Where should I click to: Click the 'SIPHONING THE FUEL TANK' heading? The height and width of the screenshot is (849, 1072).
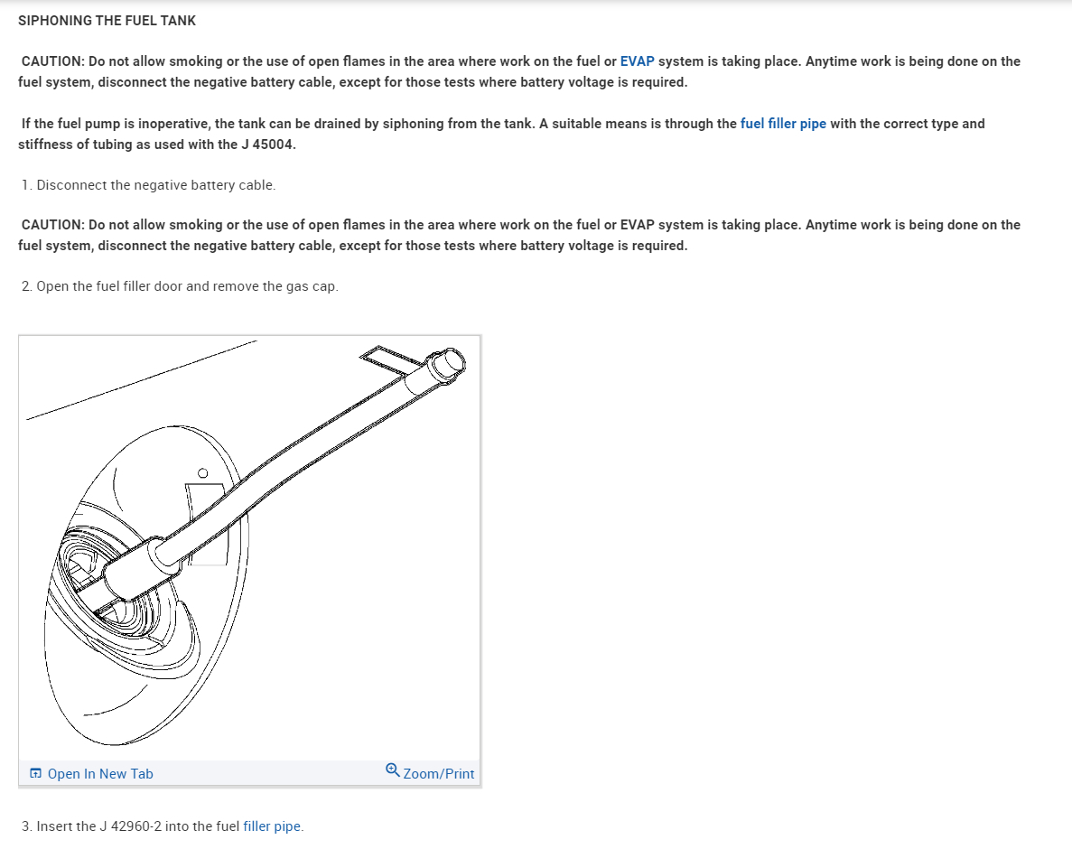[x=107, y=21]
